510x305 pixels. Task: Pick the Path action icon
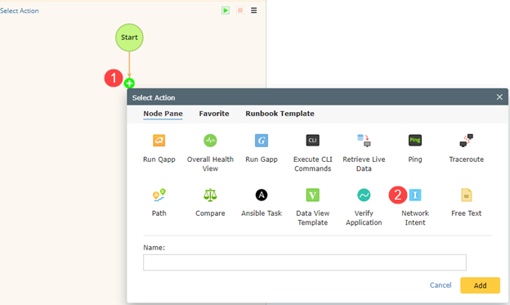[159, 195]
